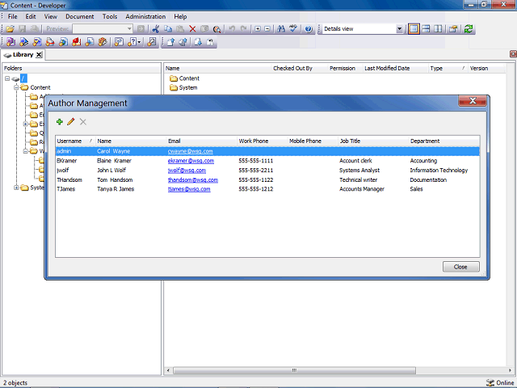Select the Library tab

point(23,55)
